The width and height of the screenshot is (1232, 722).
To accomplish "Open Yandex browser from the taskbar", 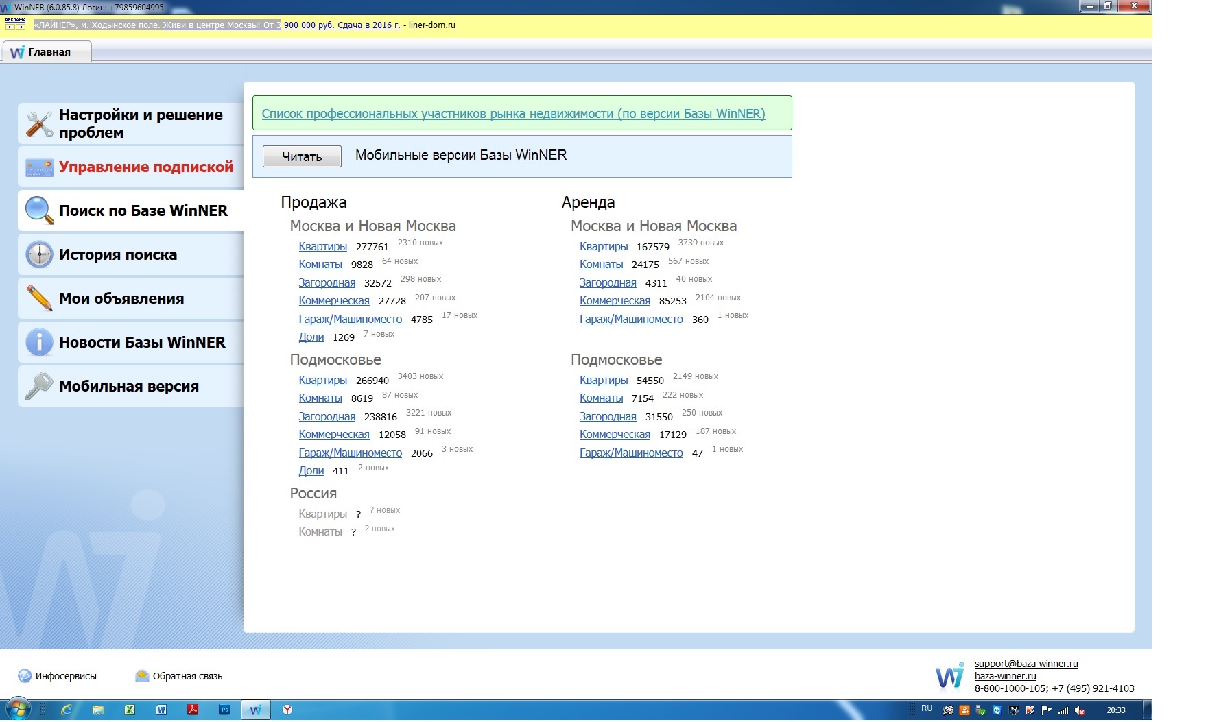I will point(287,710).
